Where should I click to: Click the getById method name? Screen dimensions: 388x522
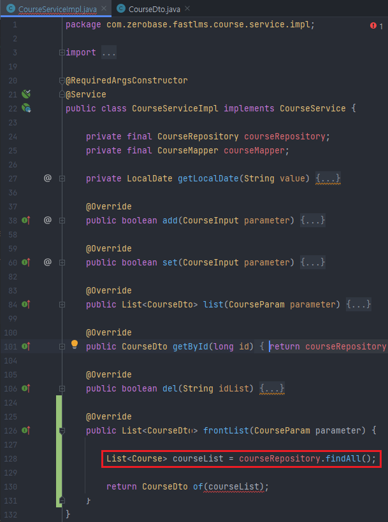point(191,347)
